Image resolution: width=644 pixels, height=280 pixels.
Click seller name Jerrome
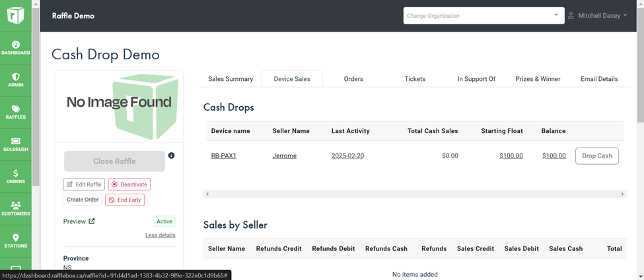coord(285,155)
